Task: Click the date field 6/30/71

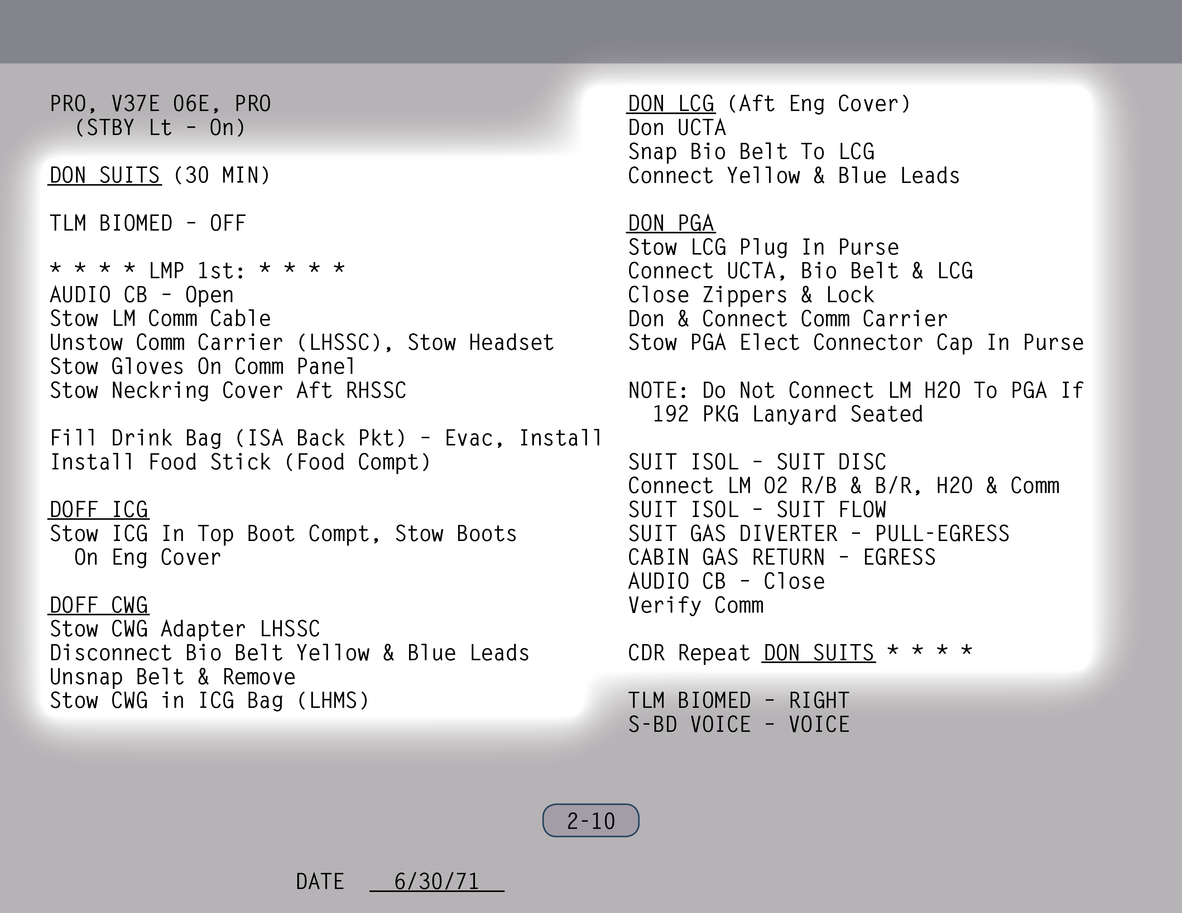Action: [x=436, y=881]
